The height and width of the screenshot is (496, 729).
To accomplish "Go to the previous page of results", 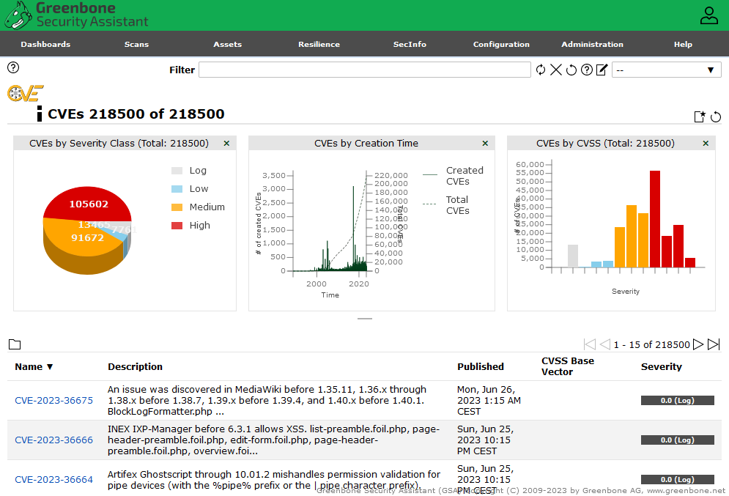I will point(605,344).
